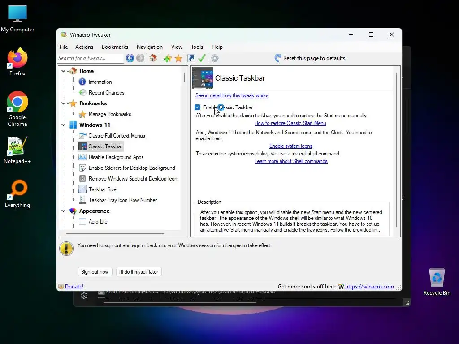Select Recent Changes tree item
The height and width of the screenshot is (344, 459).
pyautogui.click(x=107, y=92)
